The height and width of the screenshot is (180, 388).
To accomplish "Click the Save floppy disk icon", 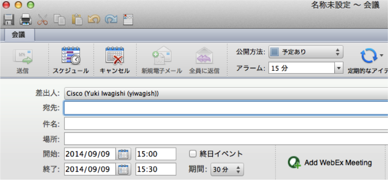I will pyautogui.click(x=9, y=19).
